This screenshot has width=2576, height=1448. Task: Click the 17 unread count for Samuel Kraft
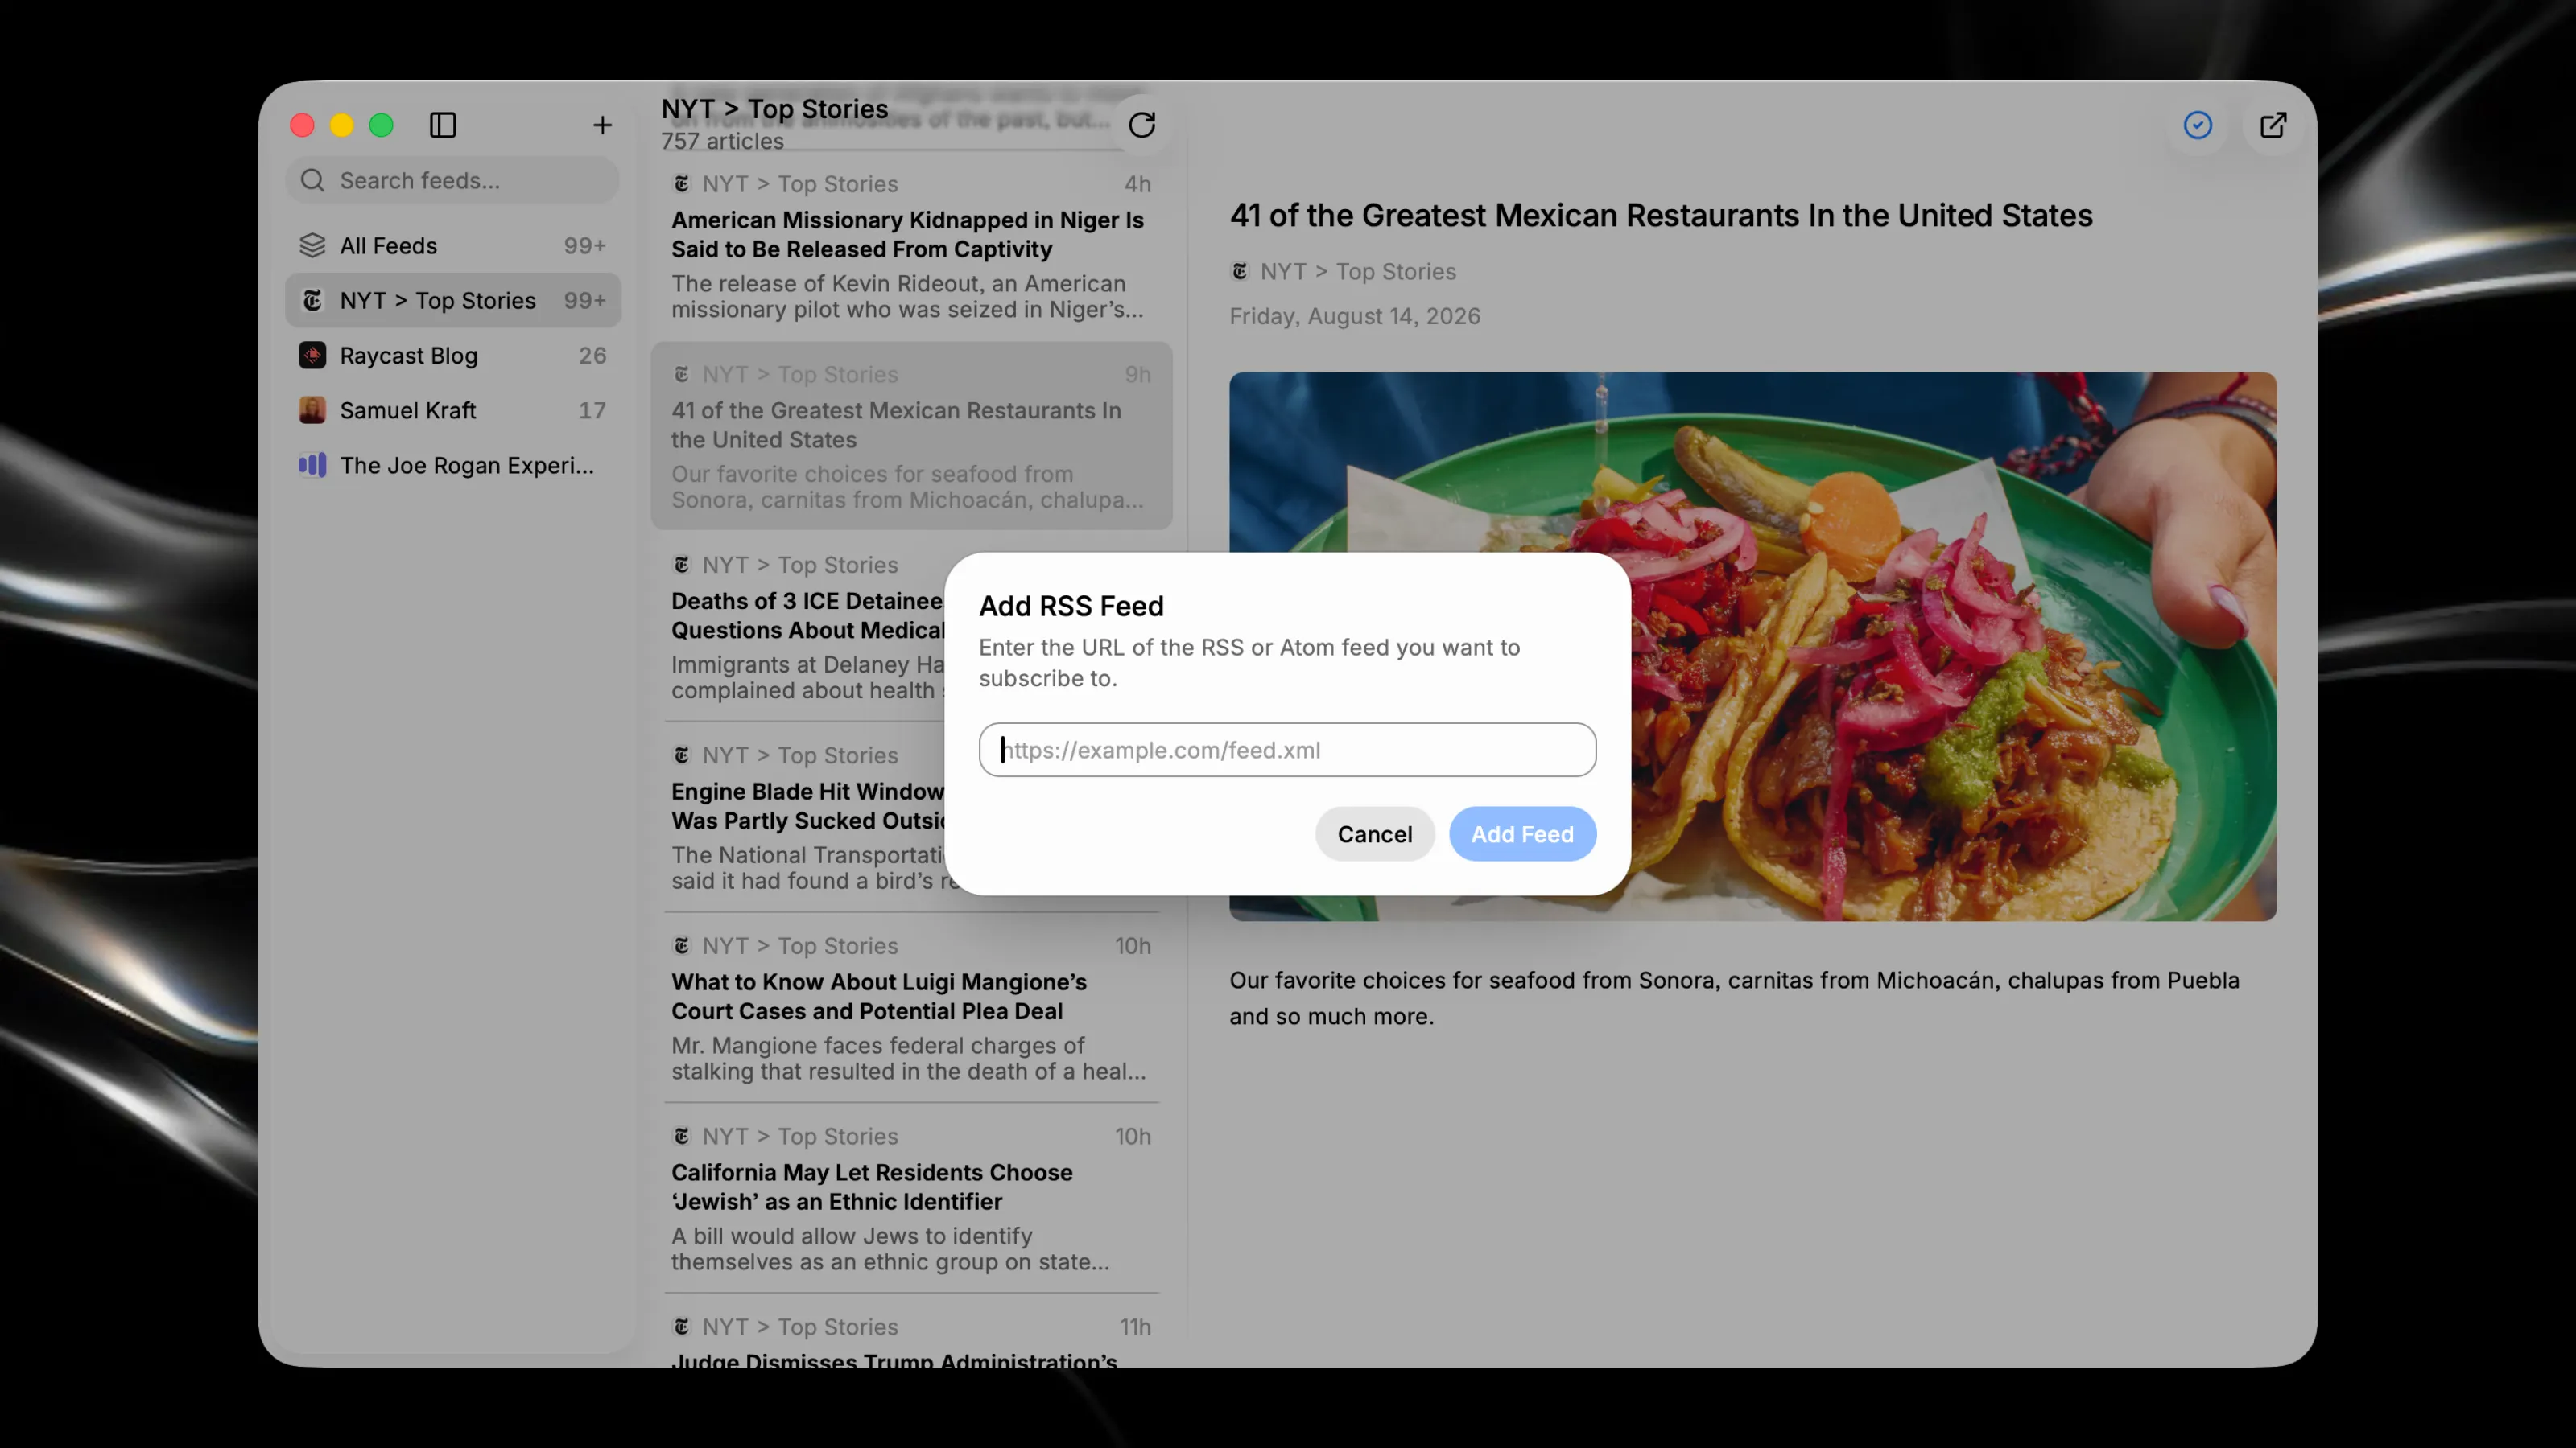coord(592,409)
